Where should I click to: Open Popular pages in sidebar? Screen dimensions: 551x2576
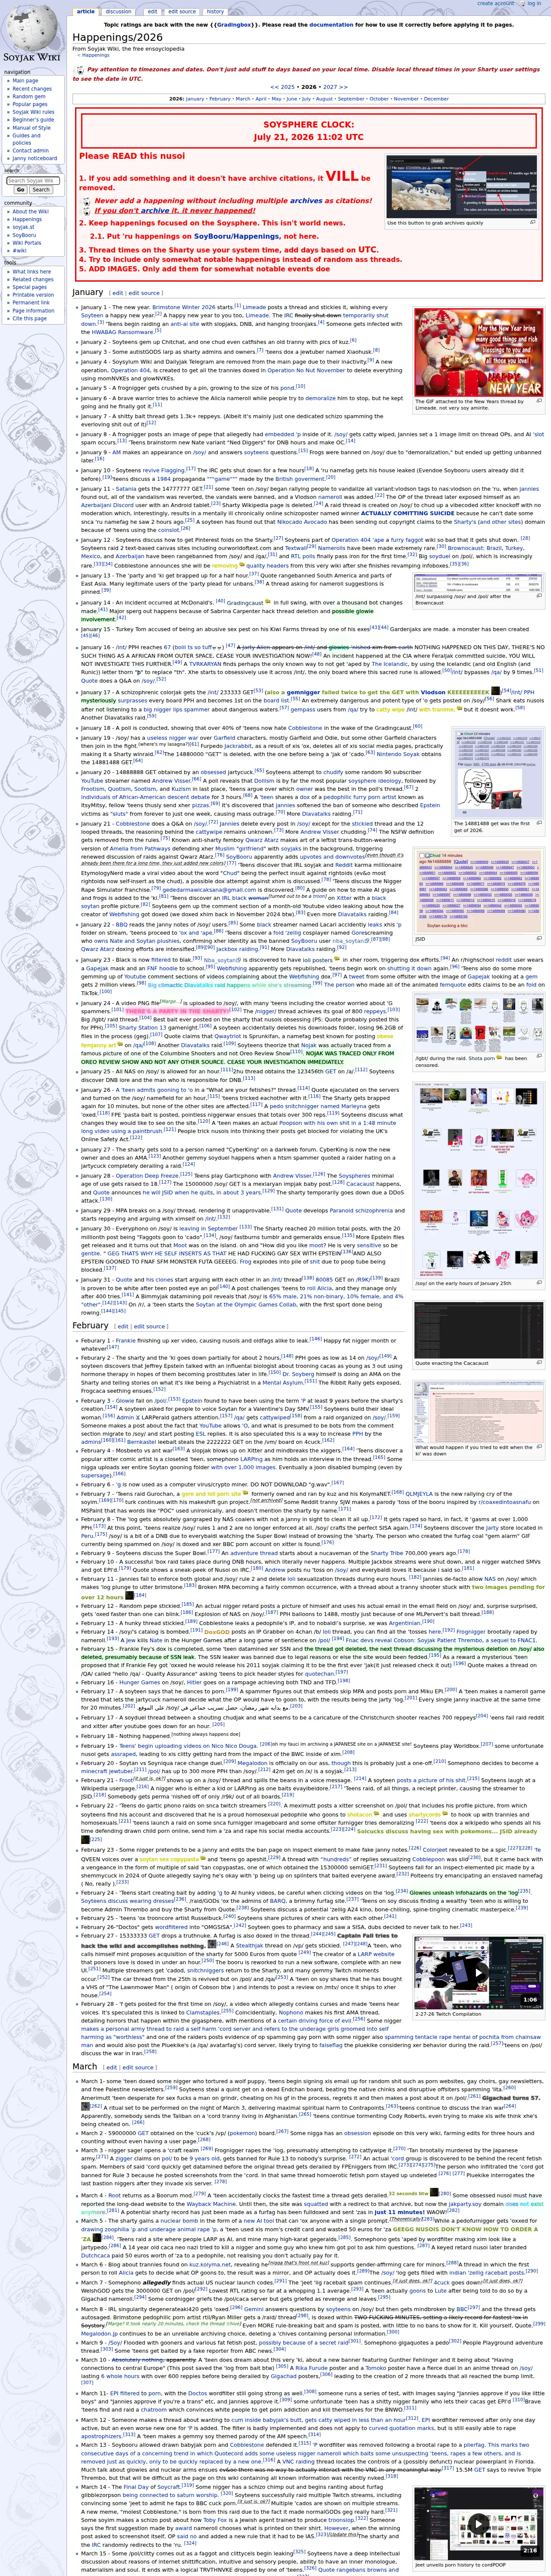coord(30,104)
